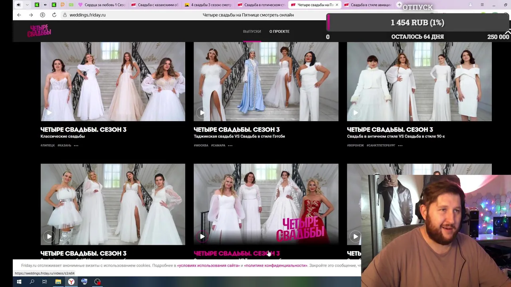Switch to the Свадьба в готическом tab

(261, 5)
